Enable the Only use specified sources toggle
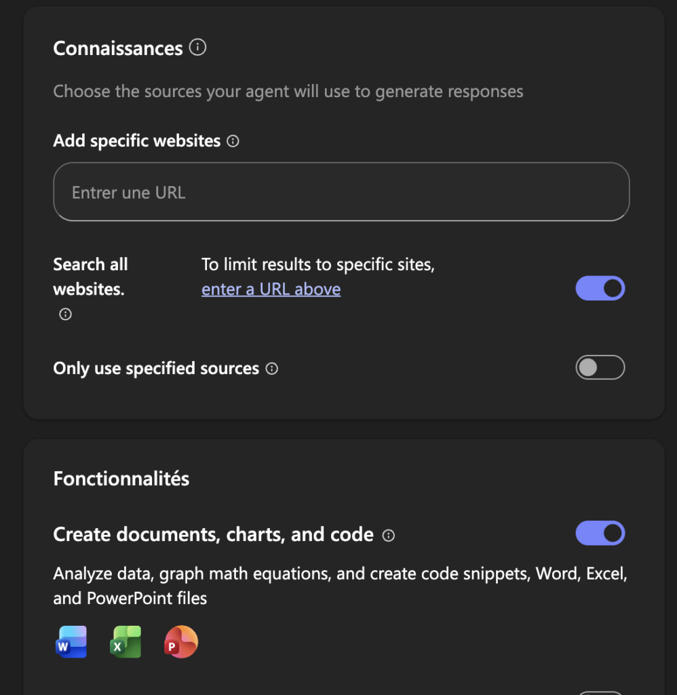This screenshot has height=695, width=677. click(600, 367)
